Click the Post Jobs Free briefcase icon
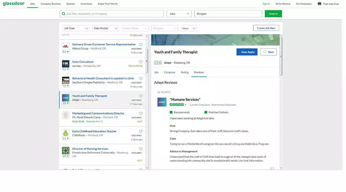The height and width of the screenshot is (192, 346). [319, 4]
